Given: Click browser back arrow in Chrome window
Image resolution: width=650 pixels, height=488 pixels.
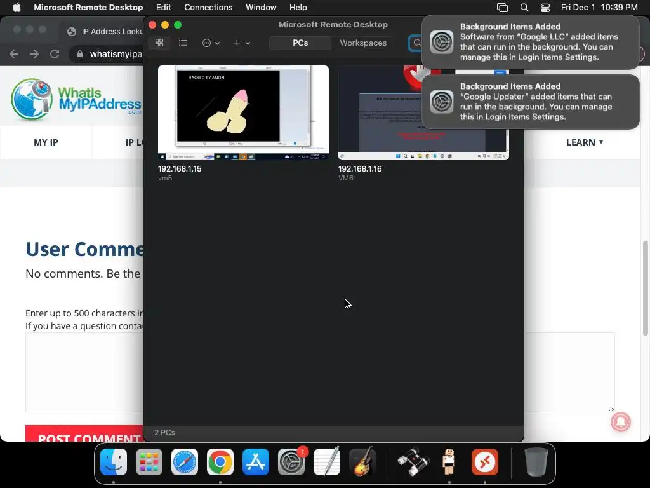Looking at the screenshot, I should (x=14, y=54).
